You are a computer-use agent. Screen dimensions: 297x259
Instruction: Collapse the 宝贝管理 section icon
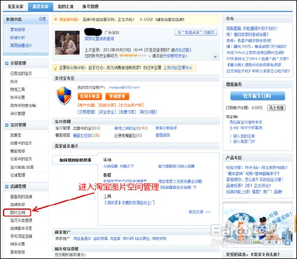[7, 125]
